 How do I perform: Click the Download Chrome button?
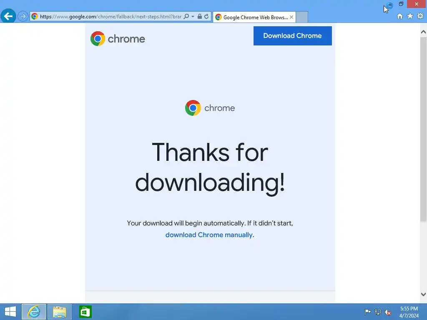[292, 36]
